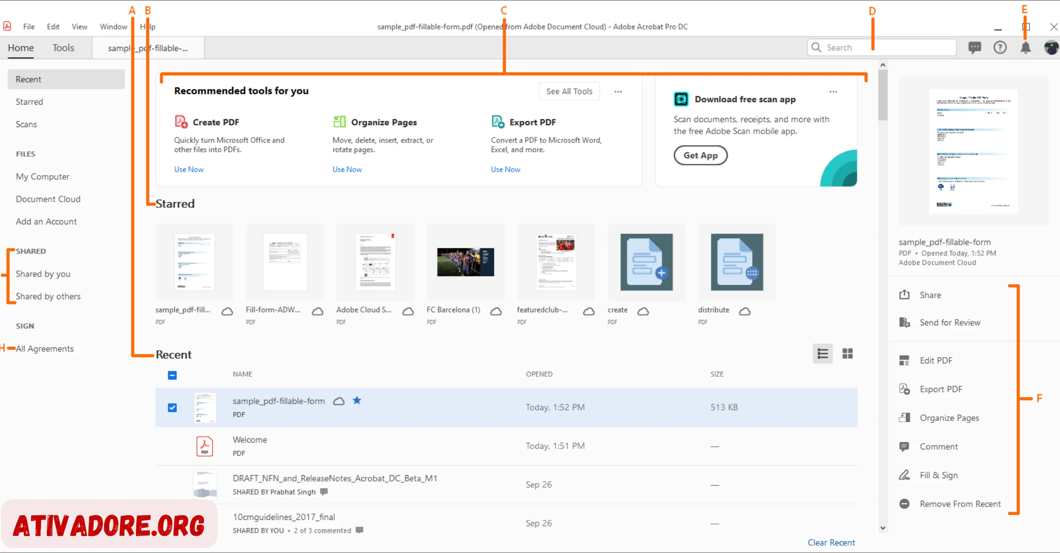Click Get App button for free scan app
Image resolution: width=1060 pixels, height=553 pixels.
tap(700, 156)
